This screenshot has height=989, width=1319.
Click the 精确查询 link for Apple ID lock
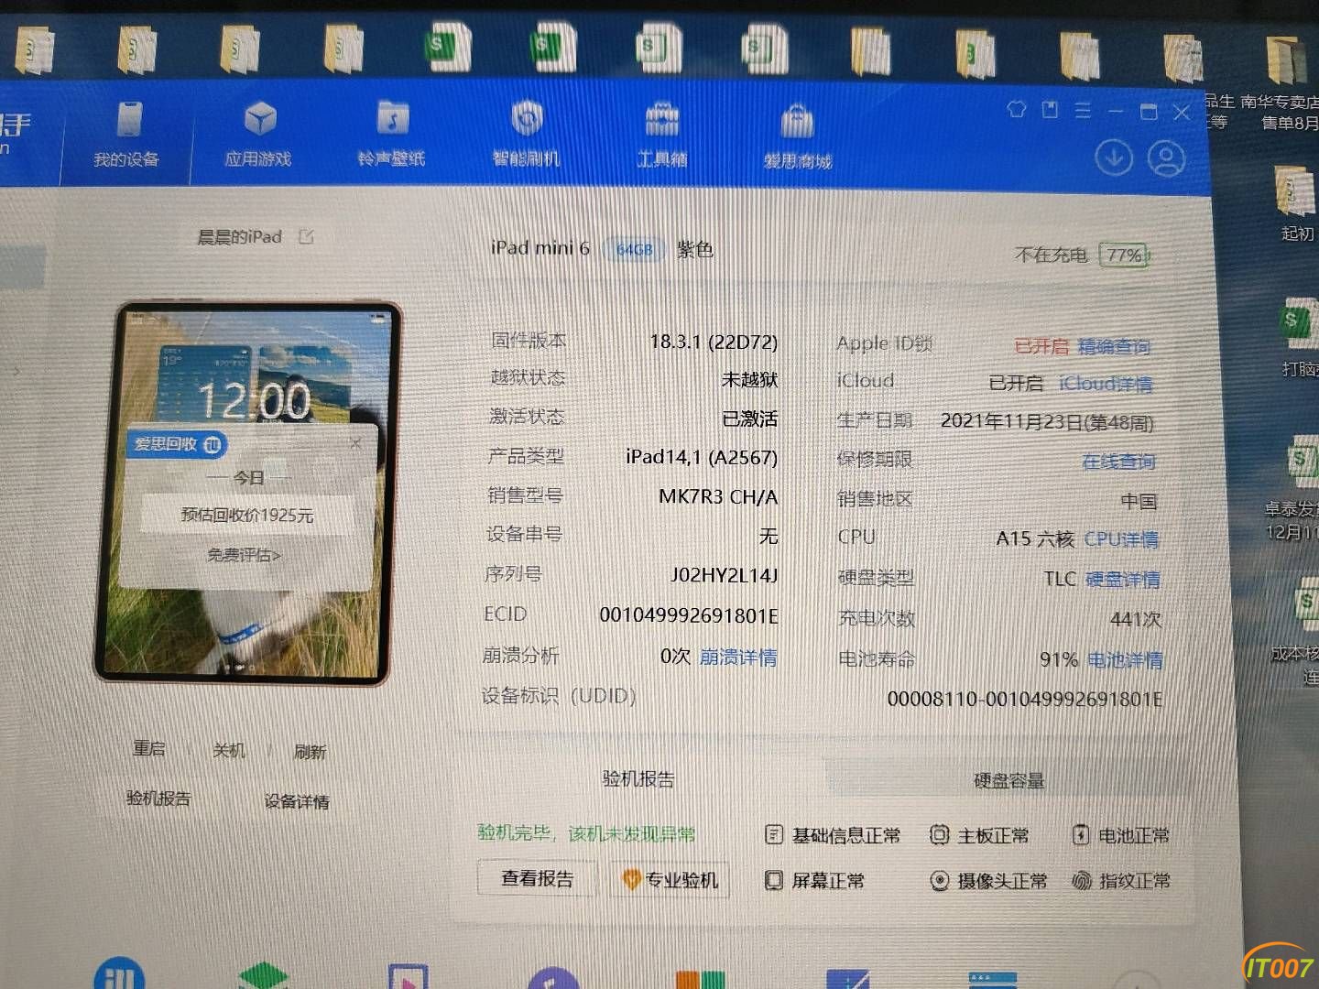(x=1114, y=346)
